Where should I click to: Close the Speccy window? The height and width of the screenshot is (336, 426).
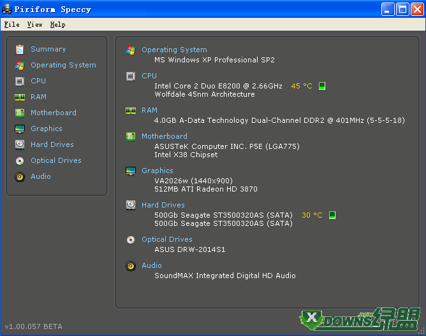click(417, 10)
